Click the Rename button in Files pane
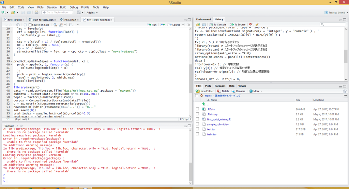The width and height of the screenshot is (349, 189). pos(238,91)
